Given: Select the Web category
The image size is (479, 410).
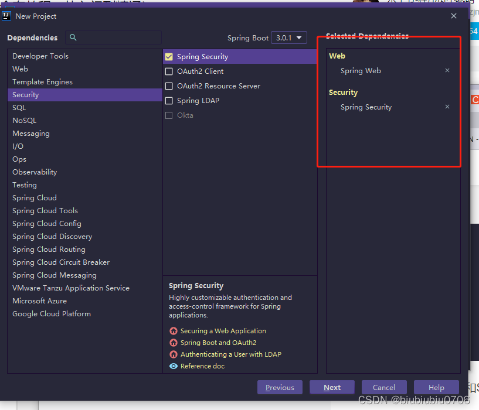Looking at the screenshot, I should [x=85, y=69].
